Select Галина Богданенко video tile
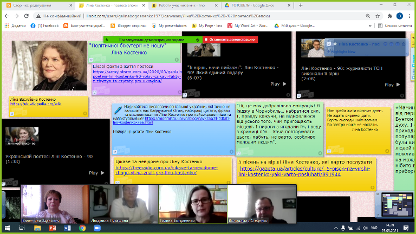This screenshot has height=234, width=416. pyautogui.click(x=193, y=204)
